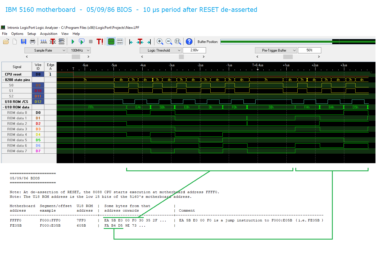Start single acquisition with green play icon
The width and height of the screenshot is (376, 254).
pos(73,42)
